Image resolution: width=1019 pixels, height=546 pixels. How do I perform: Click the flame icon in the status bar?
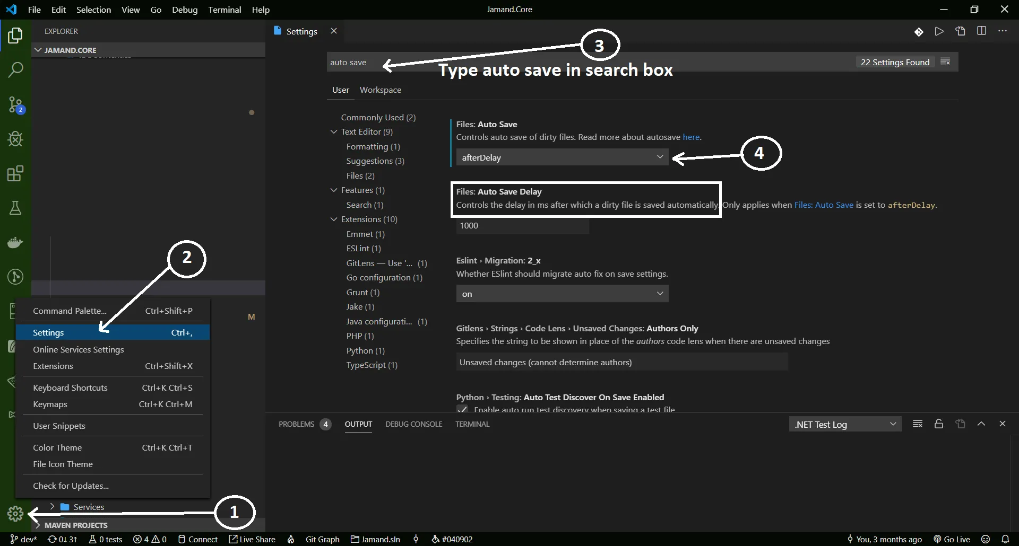(291, 539)
